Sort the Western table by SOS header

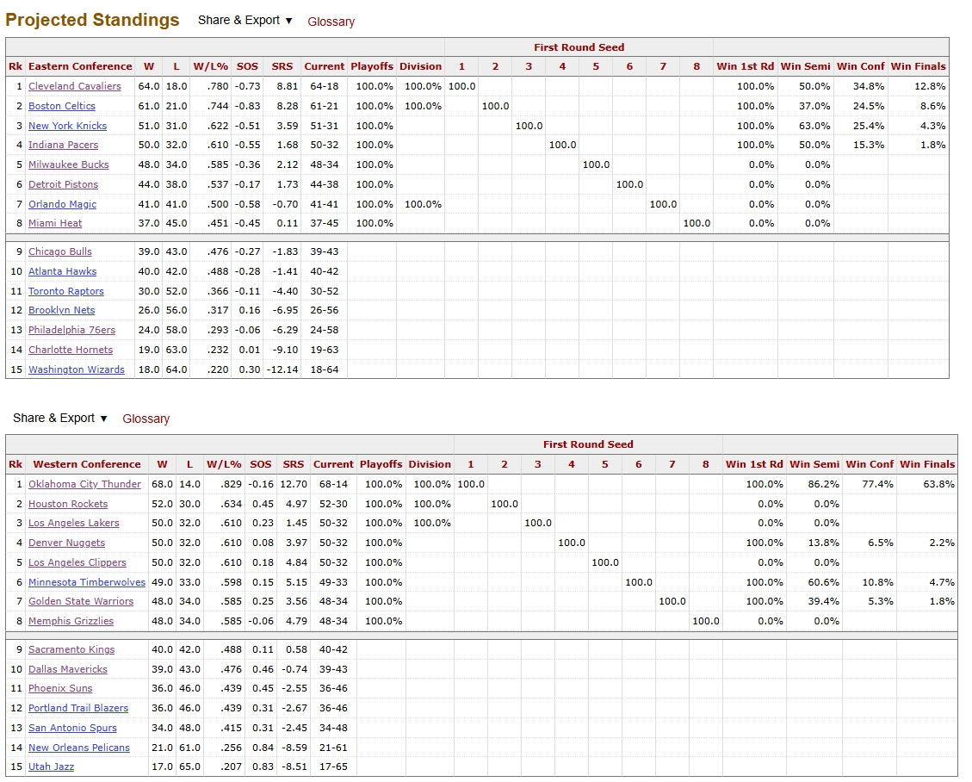pyautogui.click(x=260, y=464)
